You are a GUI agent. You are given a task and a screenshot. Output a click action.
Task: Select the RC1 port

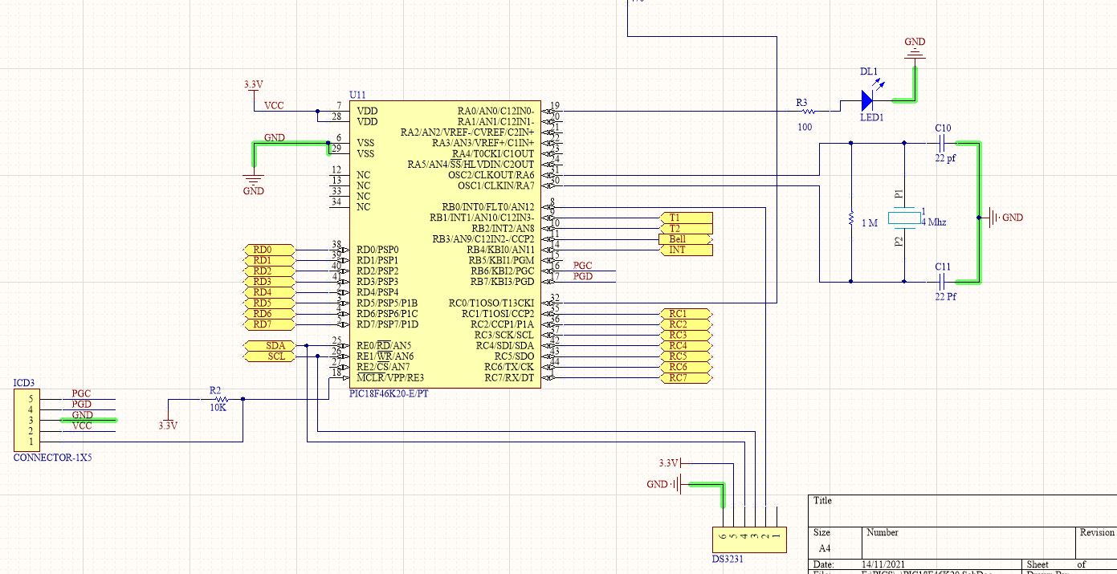point(686,314)
